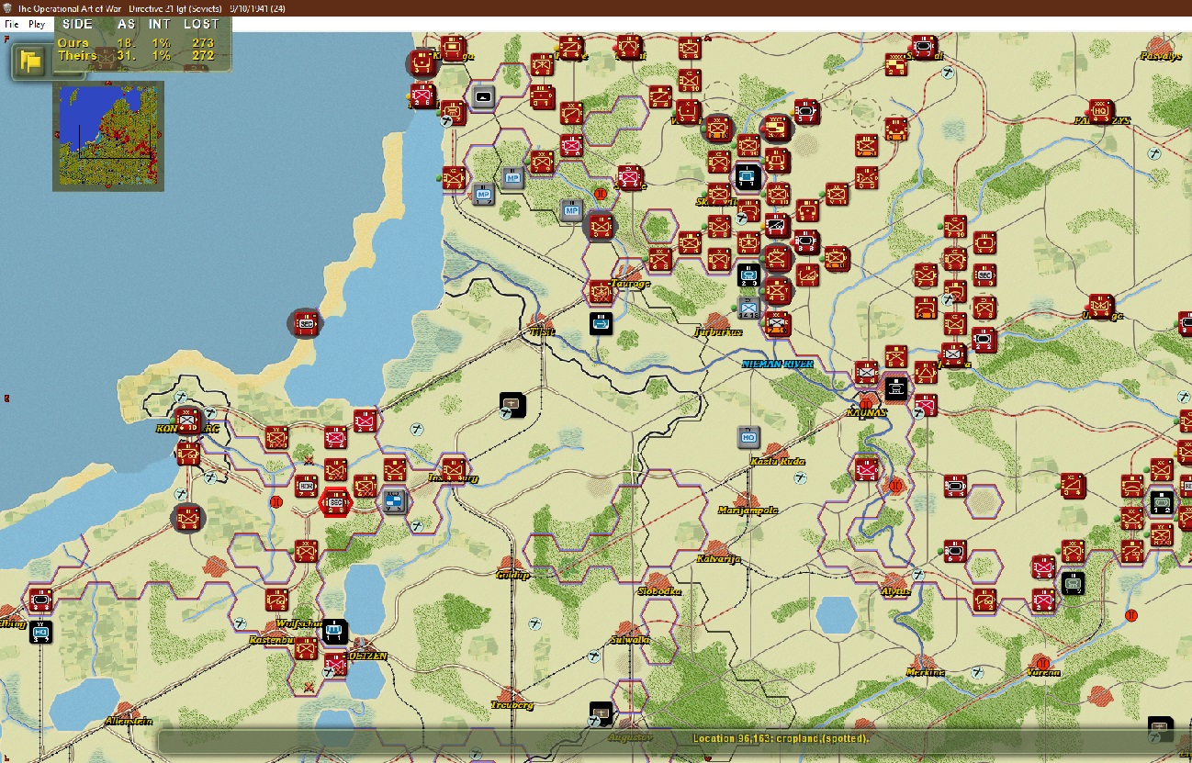Select the easternmost gray MP unit
The height and width of the screenshot is (763, 1192).
tap(572, 210)
